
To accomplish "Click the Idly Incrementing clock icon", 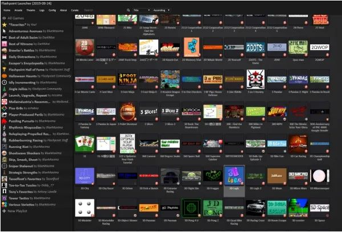I will [5, 82].
